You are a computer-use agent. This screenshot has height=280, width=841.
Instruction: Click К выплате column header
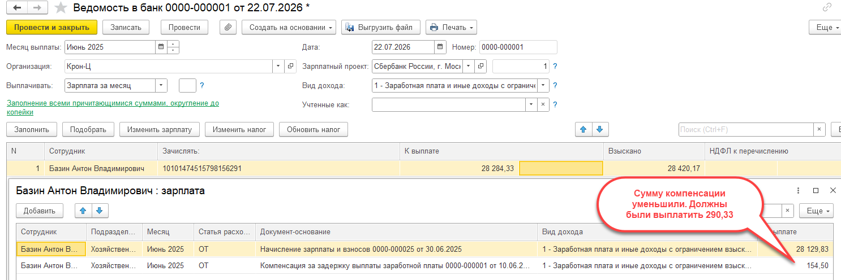click(x=501, y=151)
